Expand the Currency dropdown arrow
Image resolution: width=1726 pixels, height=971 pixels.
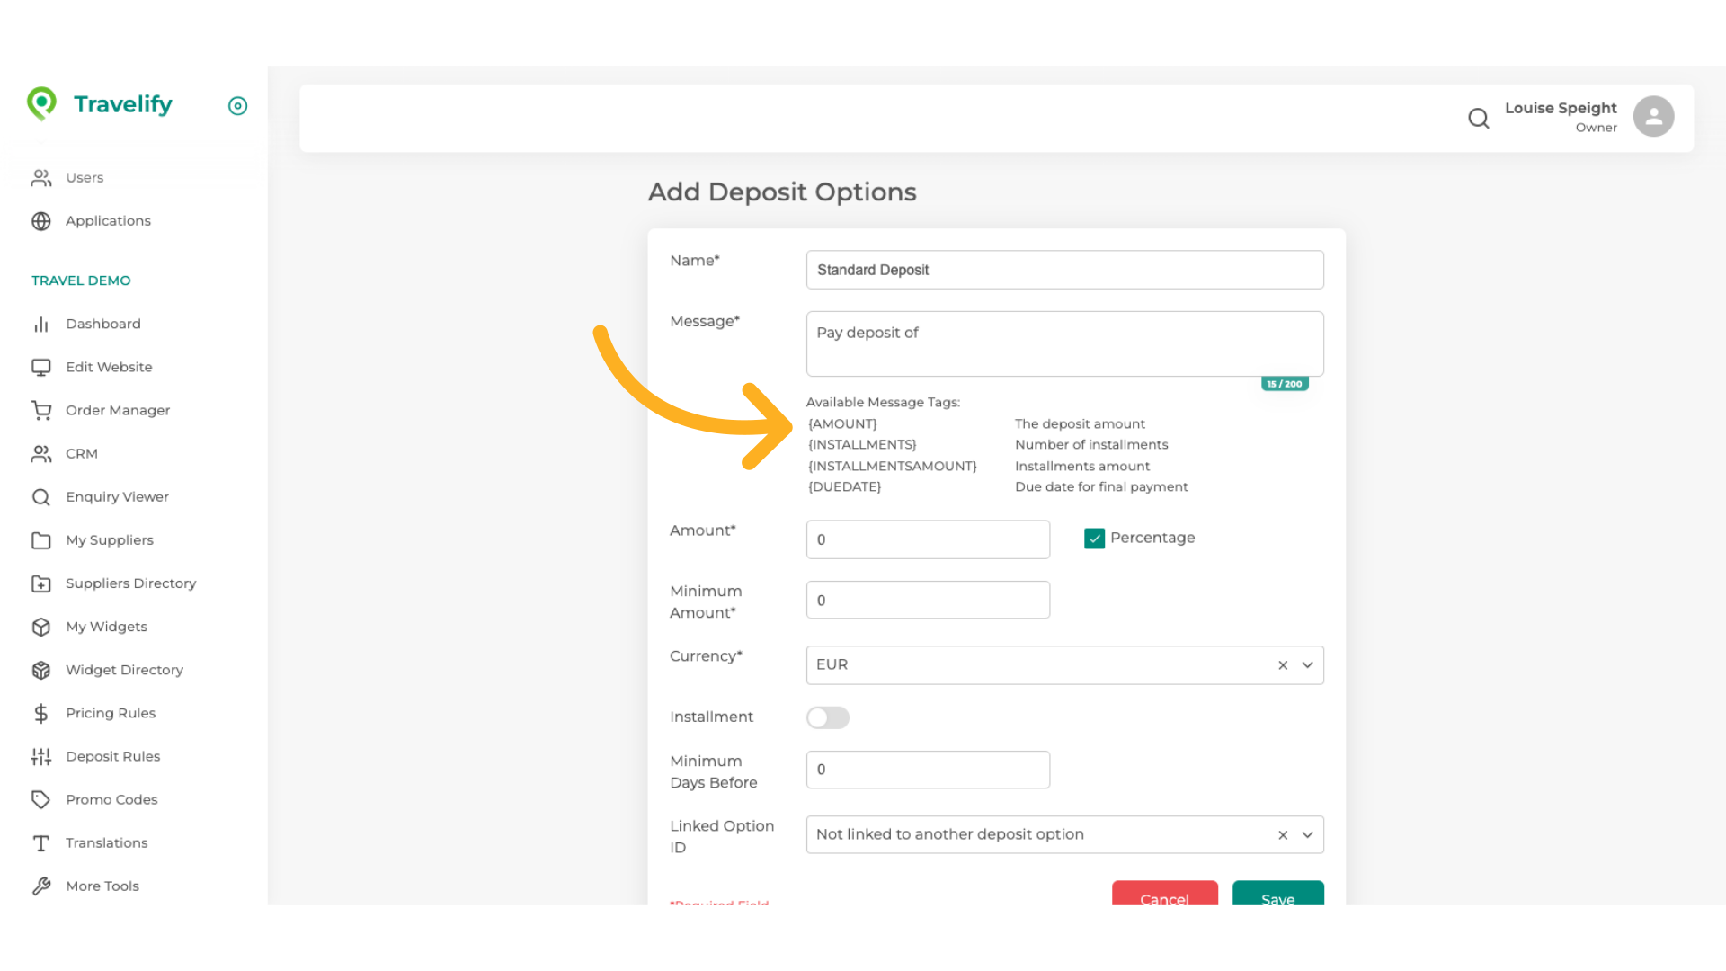(1308, 665)
